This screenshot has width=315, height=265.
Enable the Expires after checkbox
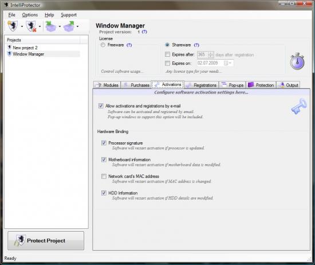pos(167,54)
